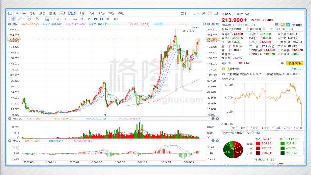Switch to the 日线 daily chart tab
This screenshot has width=311, height=175.
point(53,13)
